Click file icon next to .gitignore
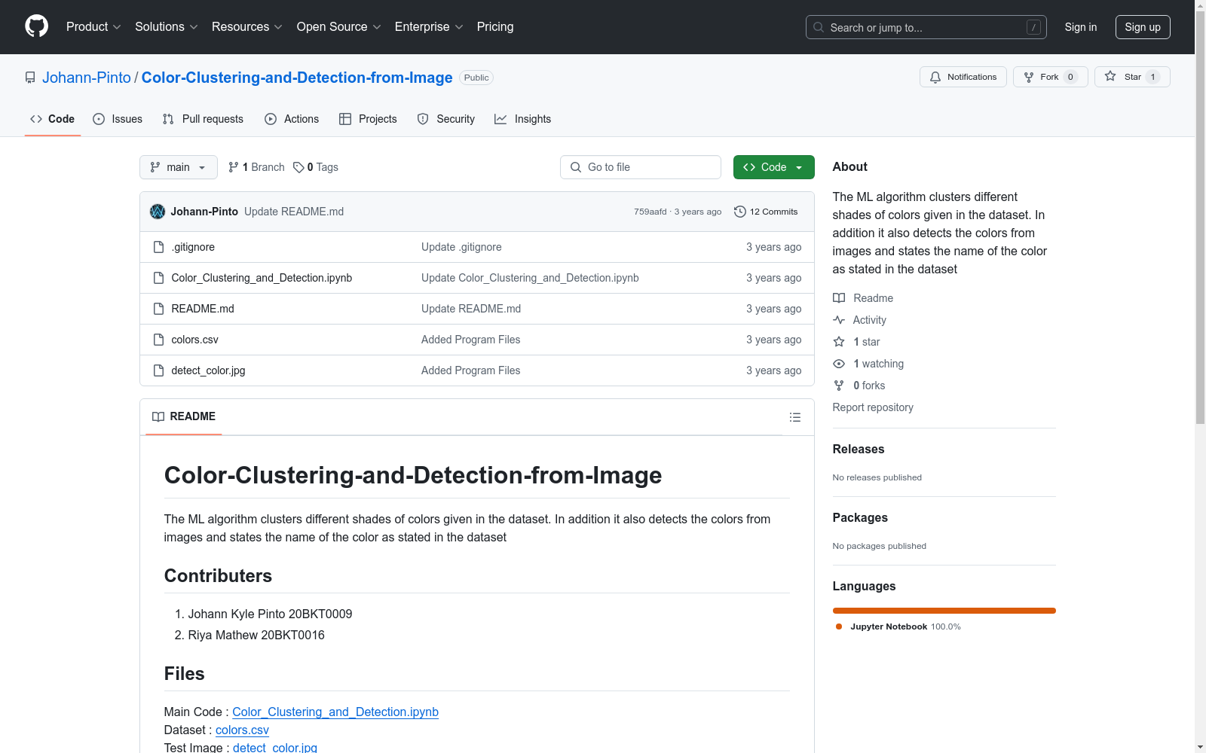 (158, 247)
